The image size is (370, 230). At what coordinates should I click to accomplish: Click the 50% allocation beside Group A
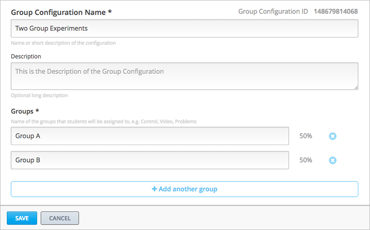point(306,136)
